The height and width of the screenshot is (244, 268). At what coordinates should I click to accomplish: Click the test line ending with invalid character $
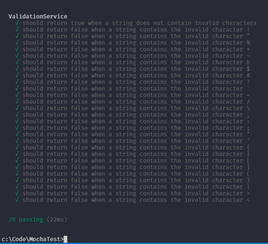pos(133,69)
